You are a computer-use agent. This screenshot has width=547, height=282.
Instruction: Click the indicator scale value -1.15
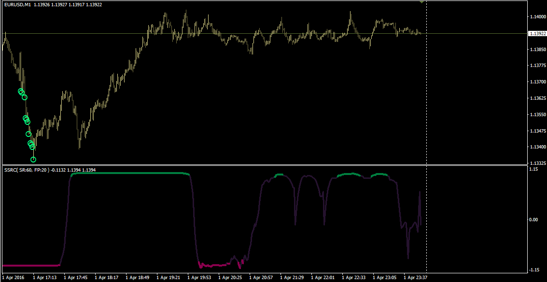(x=533, y=270)
